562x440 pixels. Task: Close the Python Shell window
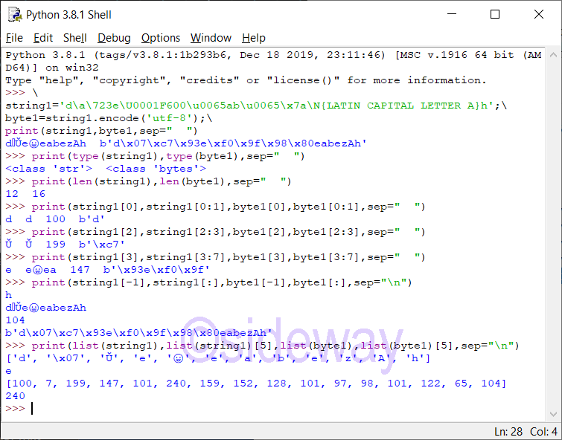[539, 14]
